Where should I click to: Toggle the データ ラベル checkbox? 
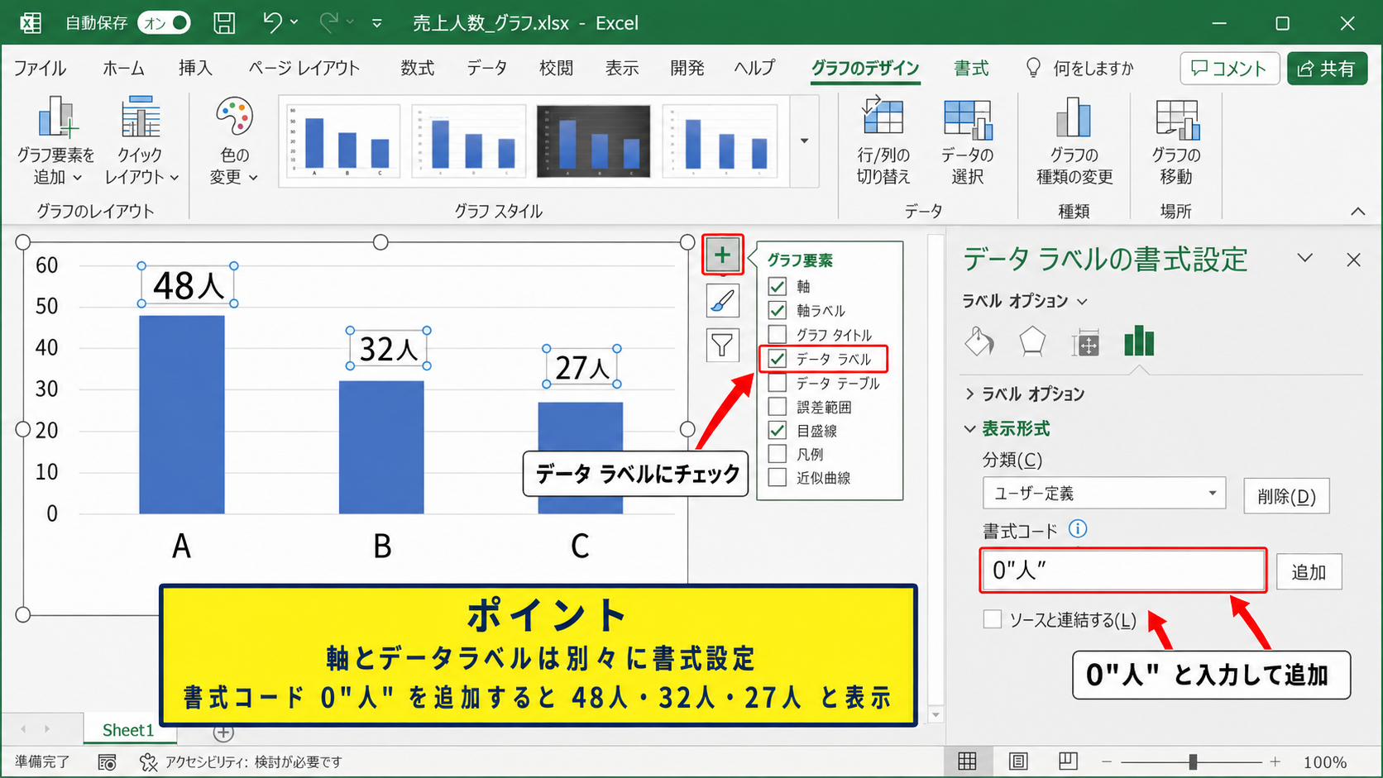pyautogui.click(x=778, y=359)
